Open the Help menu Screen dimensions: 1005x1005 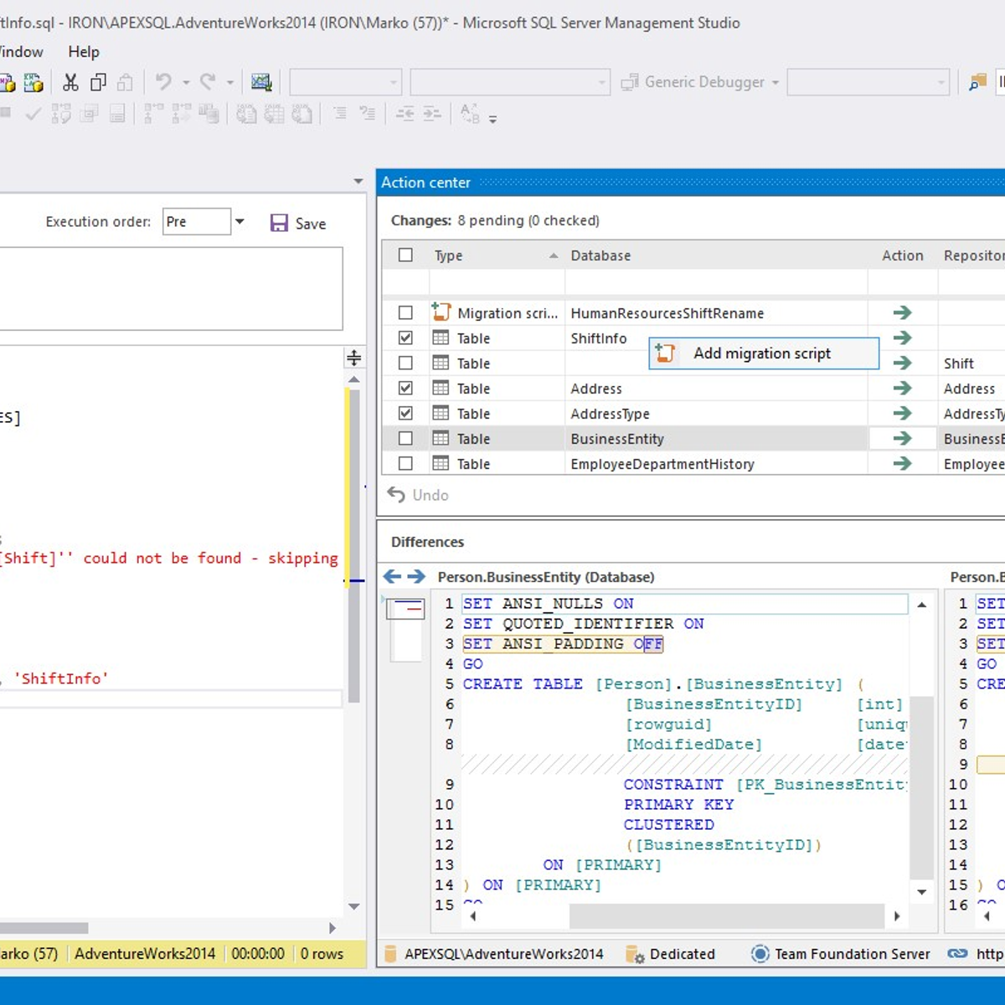click(83, 51)
